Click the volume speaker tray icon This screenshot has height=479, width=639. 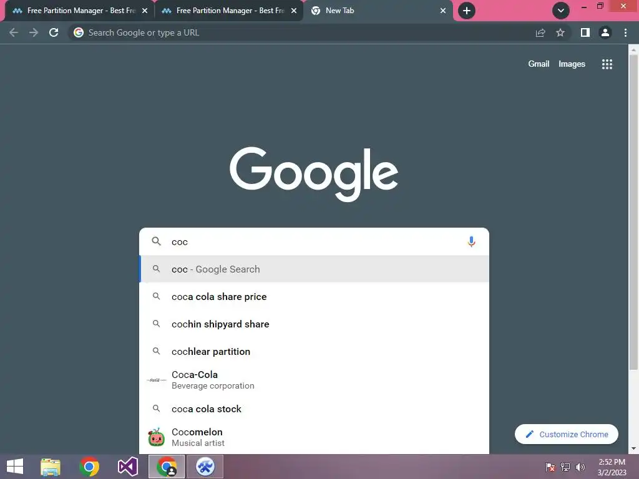[x=580, y=467]
